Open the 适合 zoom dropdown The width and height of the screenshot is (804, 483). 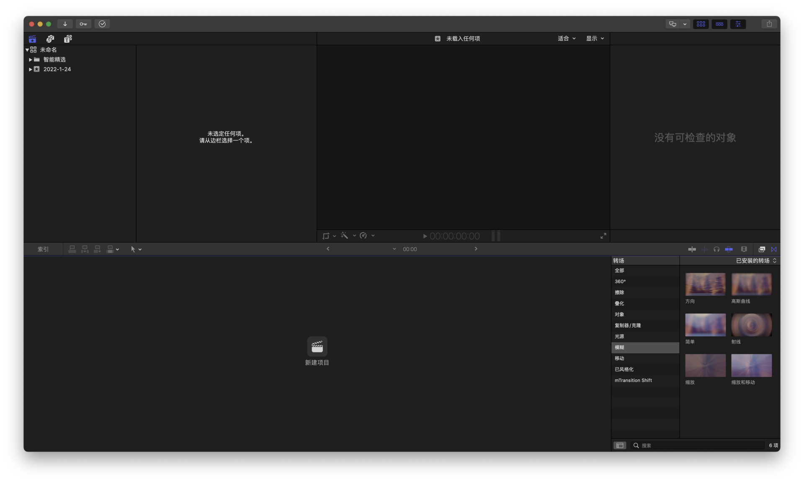click(x=567, y=39)
